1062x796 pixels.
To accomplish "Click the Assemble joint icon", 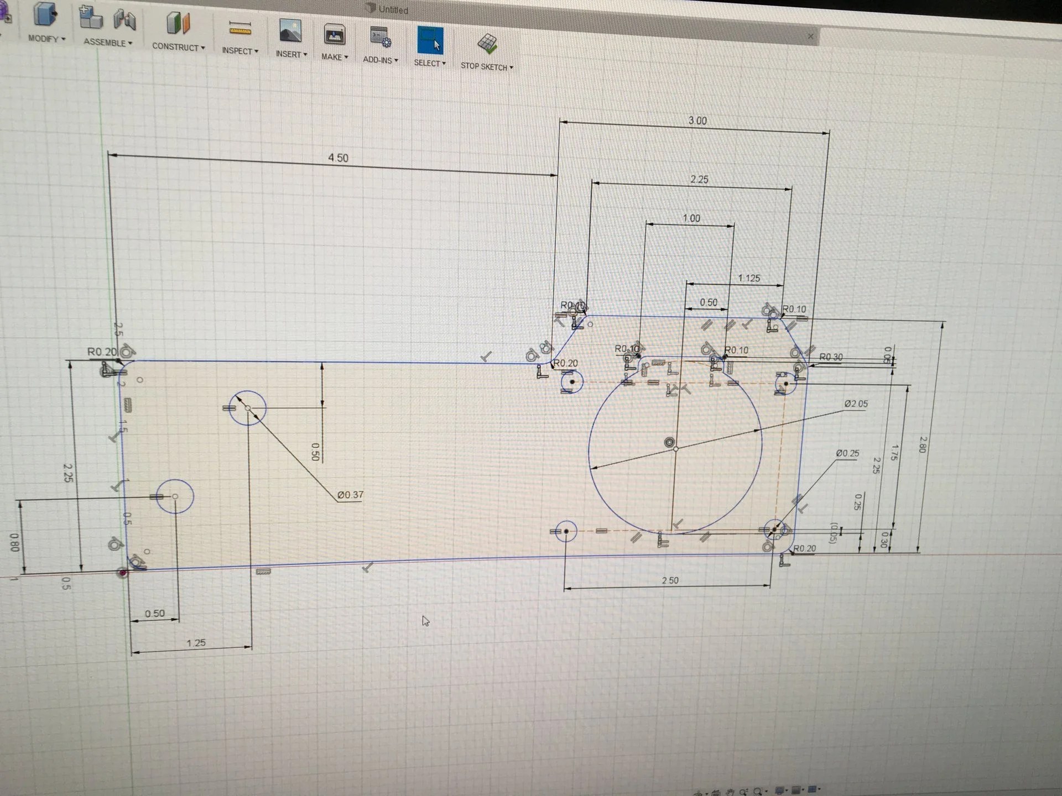I will [x=124, y=20].
